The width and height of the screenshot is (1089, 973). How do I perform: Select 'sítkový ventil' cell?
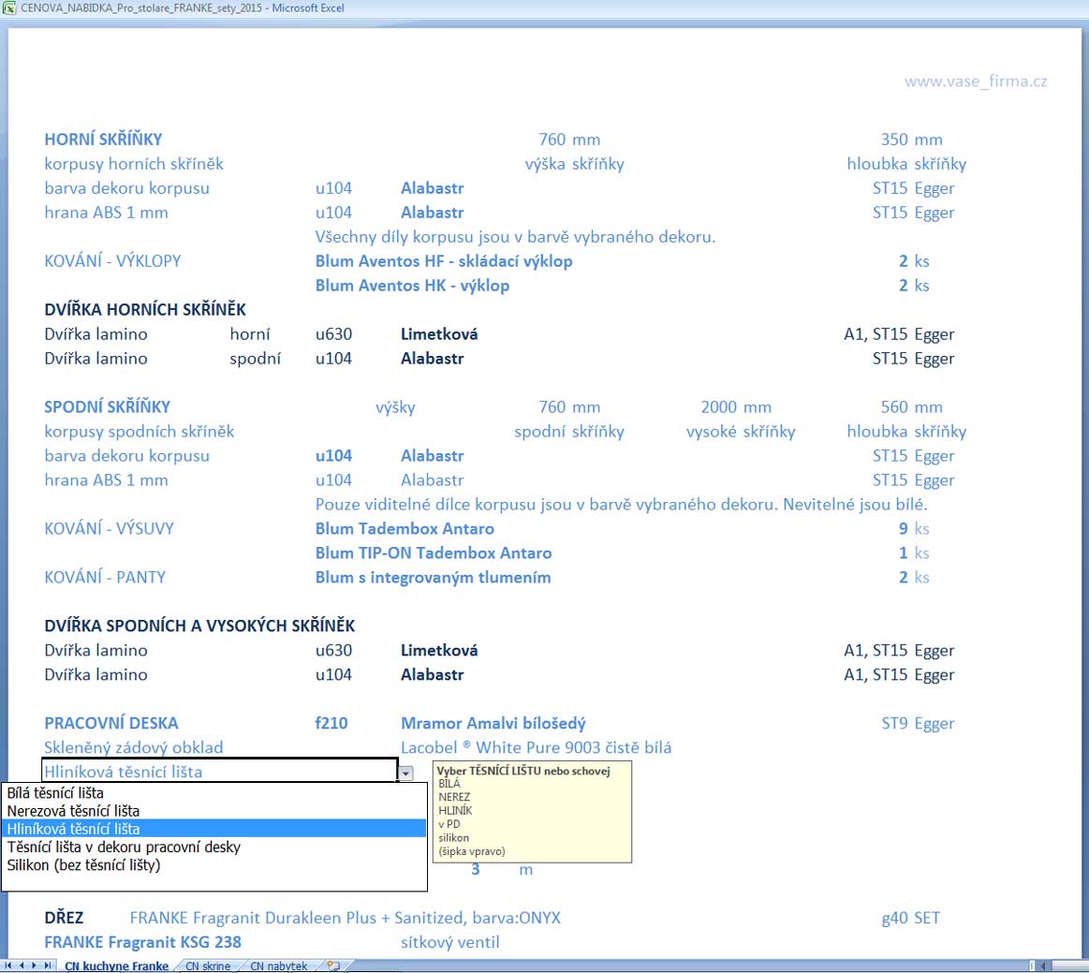(450, 942)
